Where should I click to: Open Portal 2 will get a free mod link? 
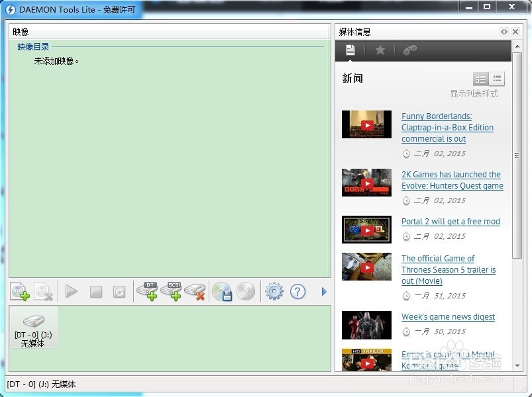[451, 221]
